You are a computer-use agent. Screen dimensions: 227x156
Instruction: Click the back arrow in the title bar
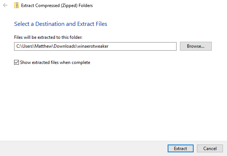point(5,6)
